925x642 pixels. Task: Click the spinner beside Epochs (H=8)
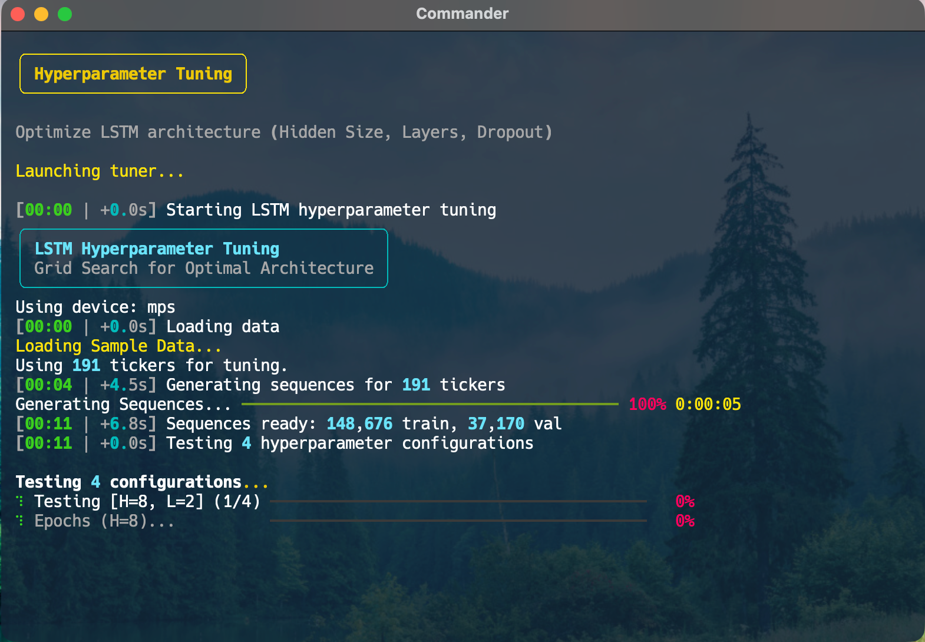(20, 521)
